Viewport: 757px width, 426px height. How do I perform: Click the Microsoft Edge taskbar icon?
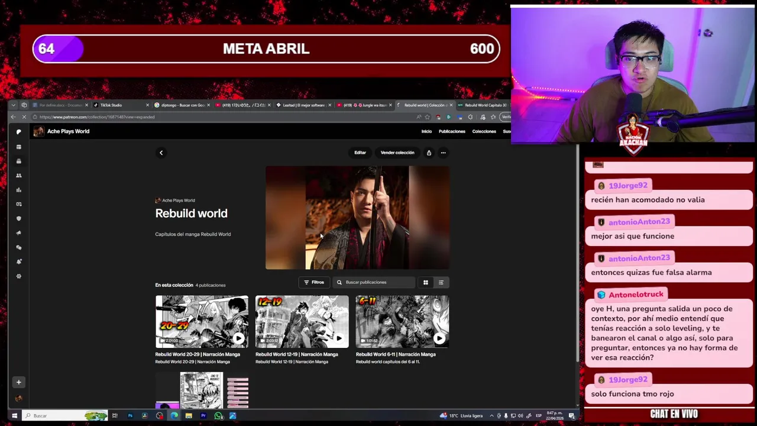(174, 416)
